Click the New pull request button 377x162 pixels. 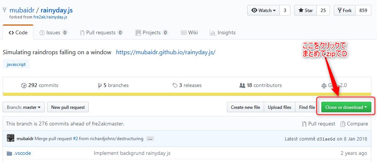[x=68, y=107]
